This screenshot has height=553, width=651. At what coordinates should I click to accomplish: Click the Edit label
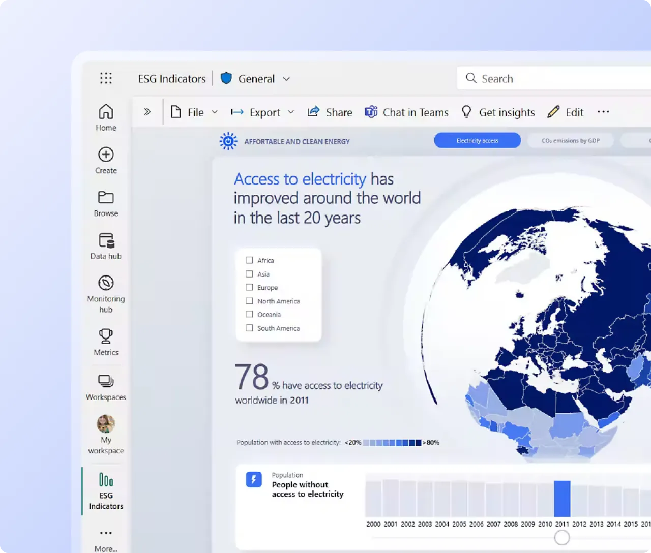tap(575, 112)
